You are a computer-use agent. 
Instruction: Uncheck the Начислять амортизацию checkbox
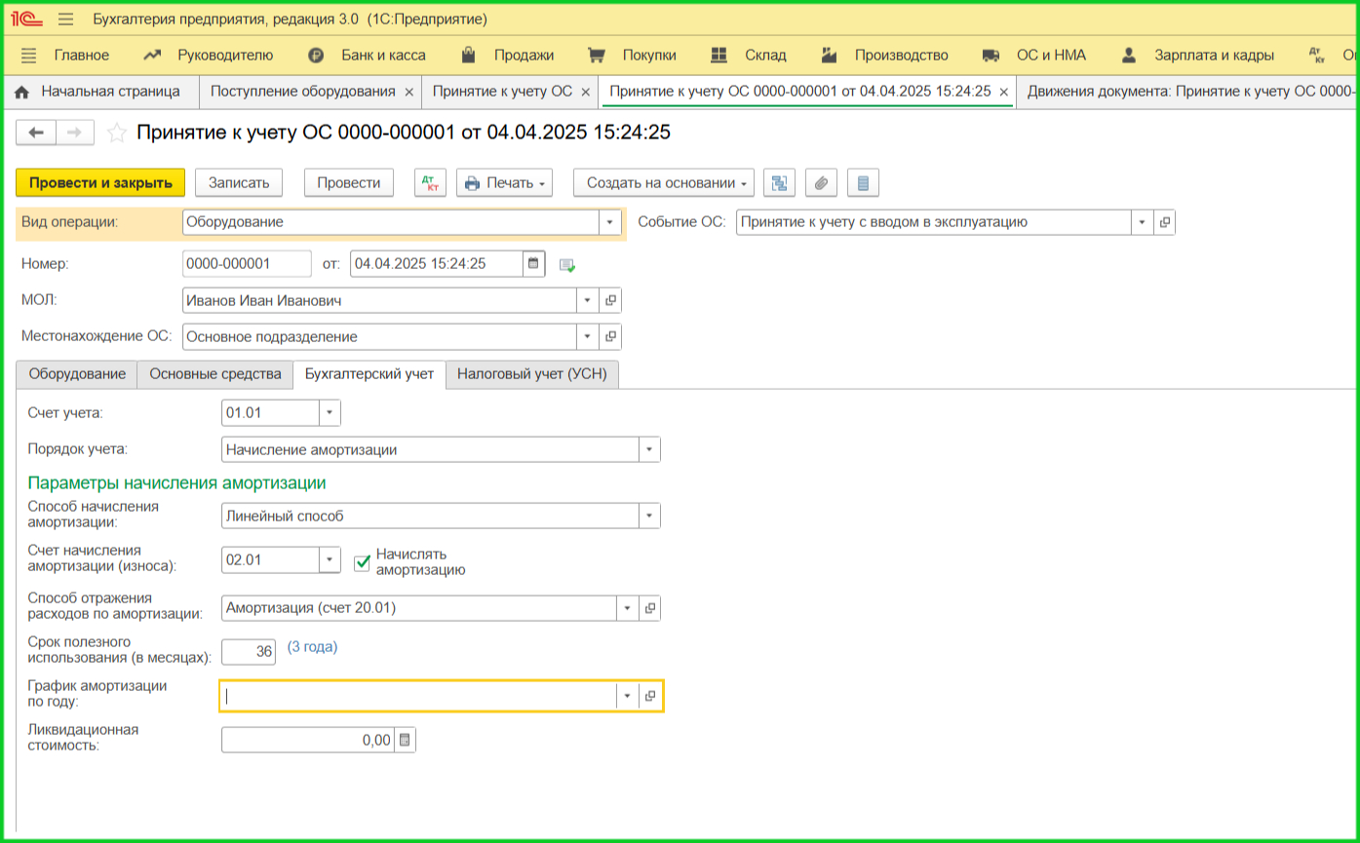pyautogui.click(x=363, y=561)
